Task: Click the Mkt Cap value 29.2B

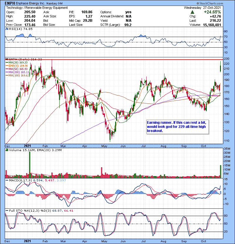Action: (88, 21)
